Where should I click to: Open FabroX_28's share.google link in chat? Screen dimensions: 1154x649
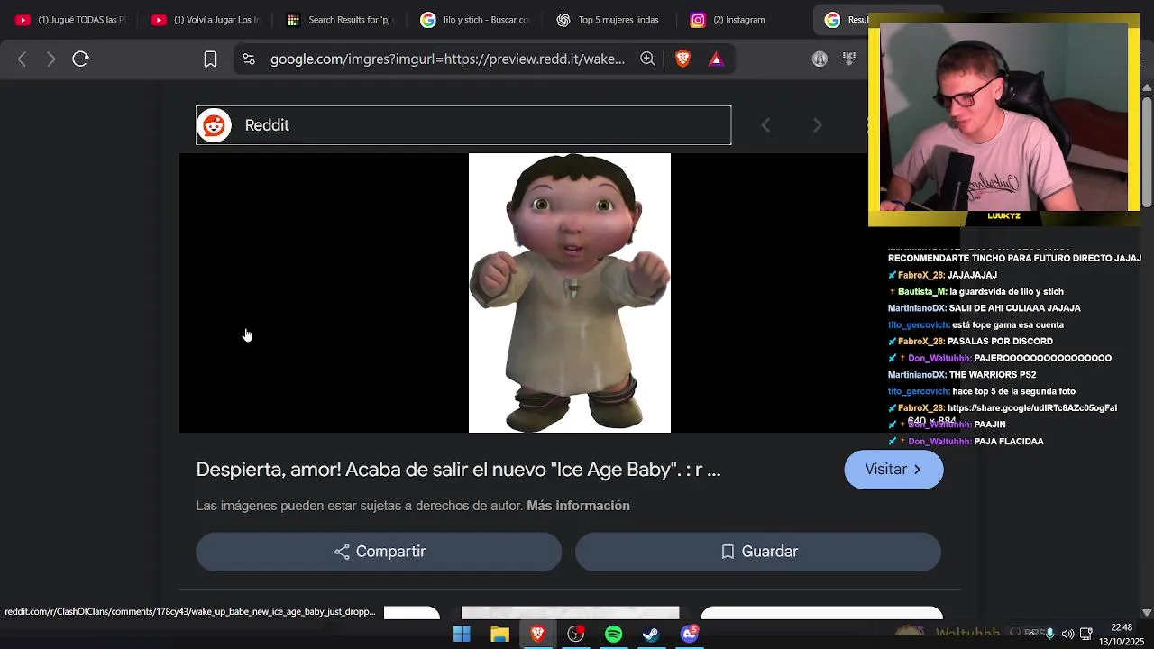pyautogui.click(x=1032, y=407)
